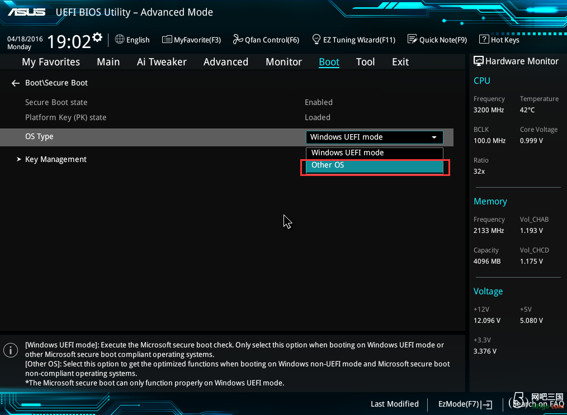Switch to the Main tab
The height and width of the screenshot is (415, 567).
[108, 62]
